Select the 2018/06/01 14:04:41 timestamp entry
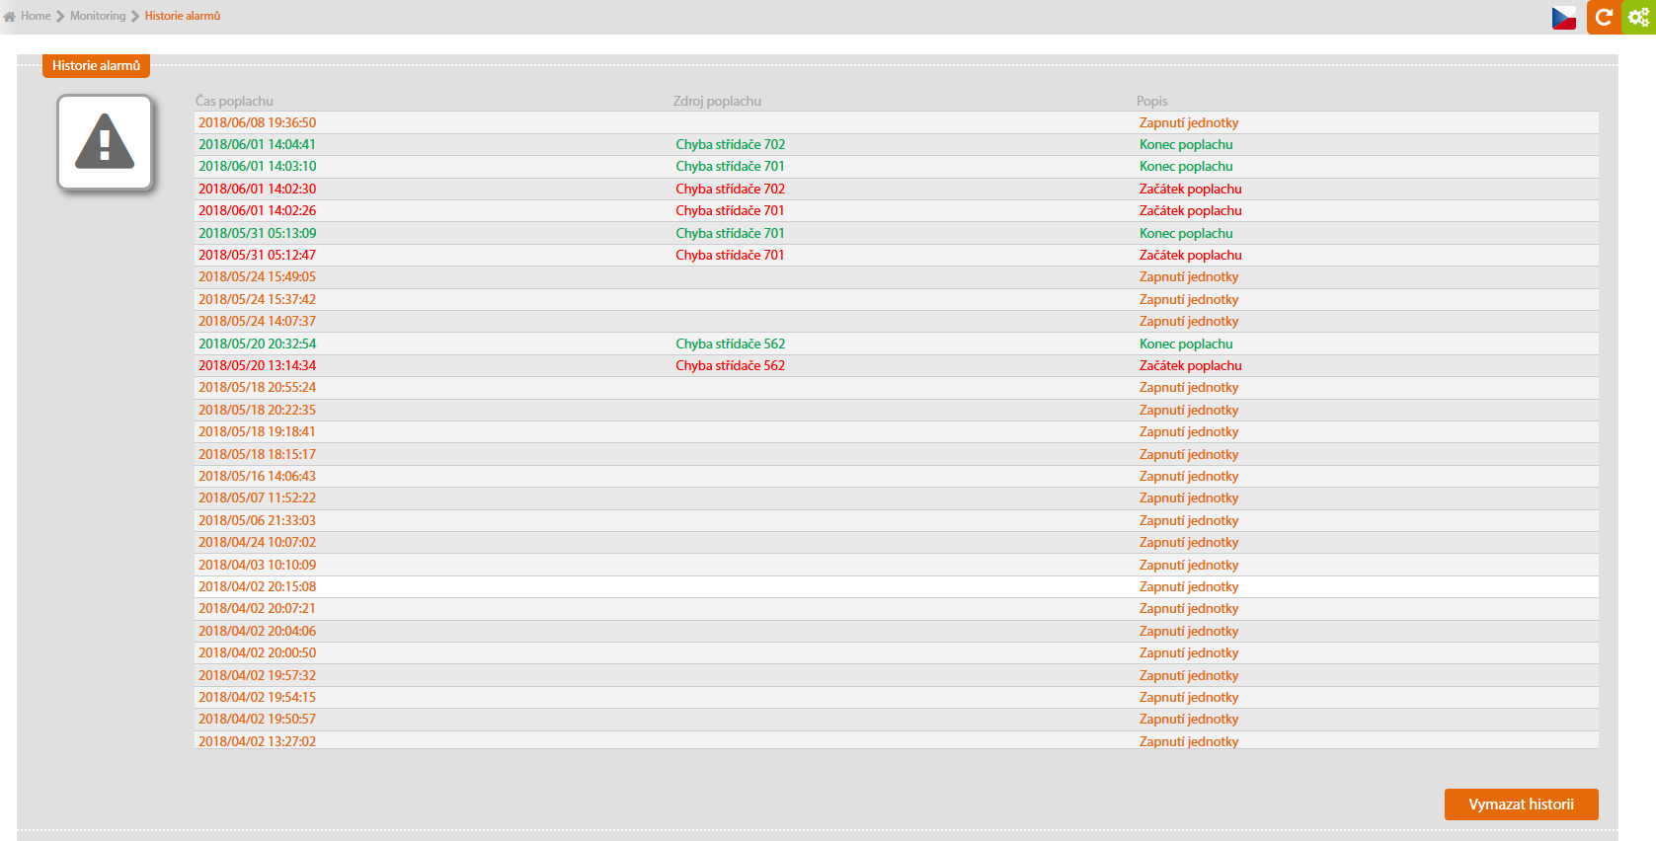1656x841 pixels. 257,144
